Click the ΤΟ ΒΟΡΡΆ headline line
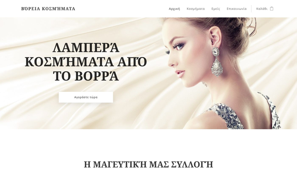Image resolution: width=297 pixels, height=170 pixels. point(86,76)
